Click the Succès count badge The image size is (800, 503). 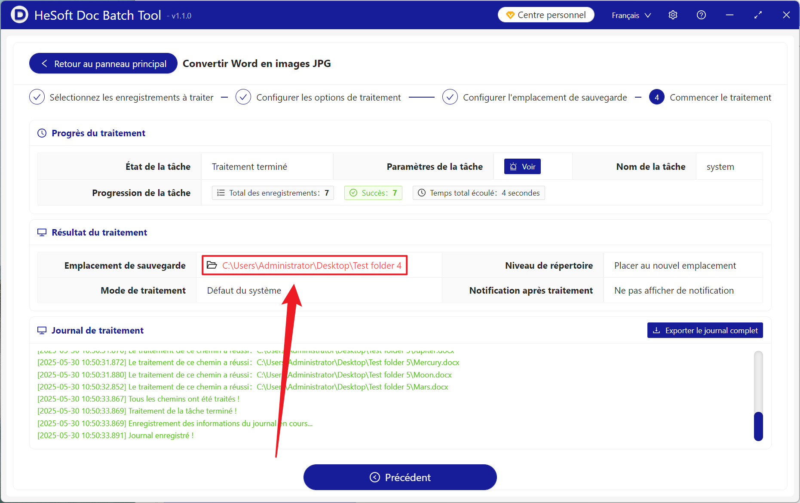373,193
